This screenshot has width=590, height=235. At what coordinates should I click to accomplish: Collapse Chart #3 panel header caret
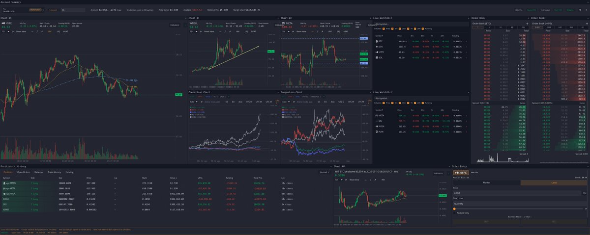pyautogui.click(x=185, y=18)
